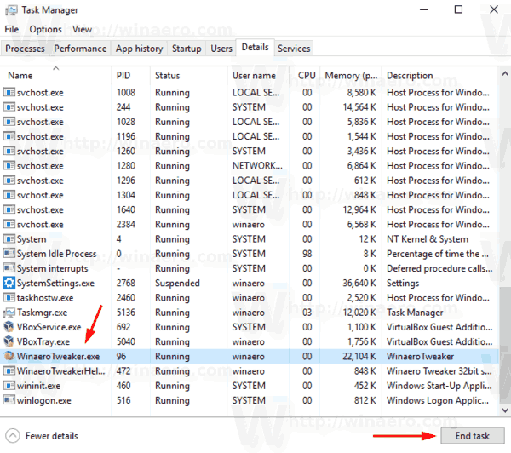Click the Winaero Tweaker 32bit description

439,371
